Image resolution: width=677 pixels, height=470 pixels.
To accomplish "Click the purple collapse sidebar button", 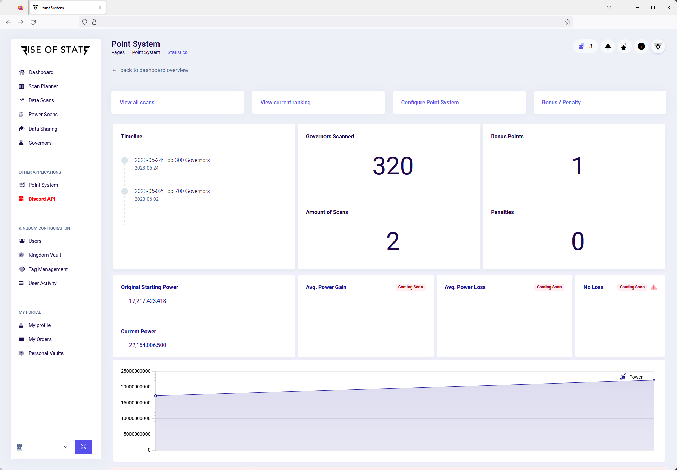I will (x=83, y=447).
